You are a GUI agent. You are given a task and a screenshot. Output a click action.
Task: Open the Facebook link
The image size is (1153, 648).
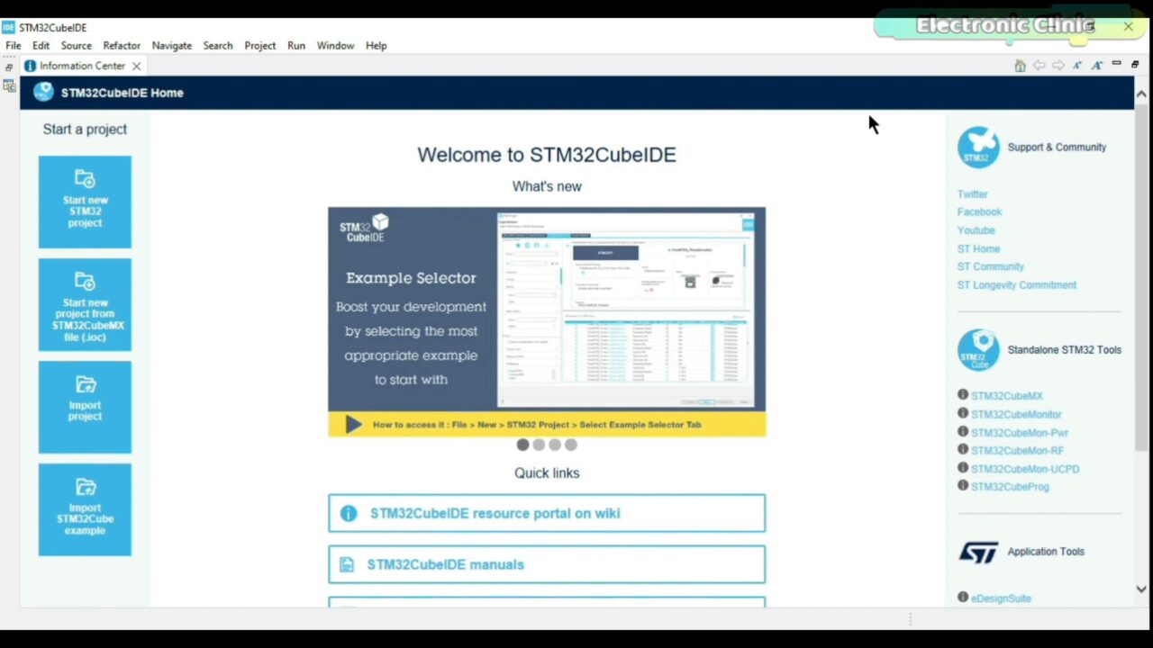(979, 212)
